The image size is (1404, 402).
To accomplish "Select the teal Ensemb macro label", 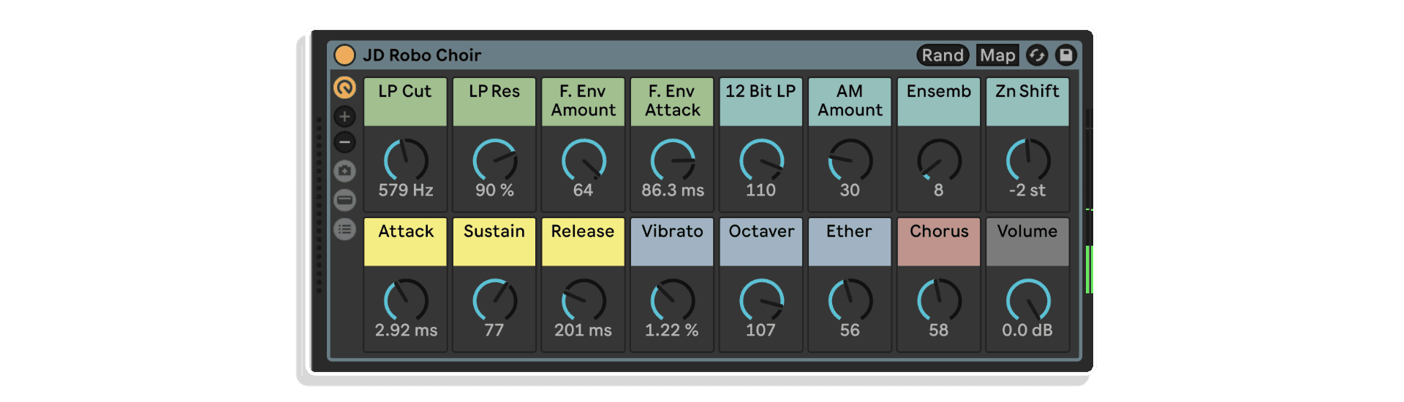I will [939, 101].
